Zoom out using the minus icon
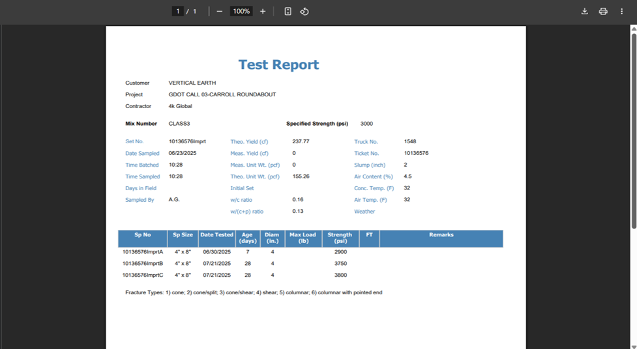The image size is (637, 349). click(x=220, y=11)
